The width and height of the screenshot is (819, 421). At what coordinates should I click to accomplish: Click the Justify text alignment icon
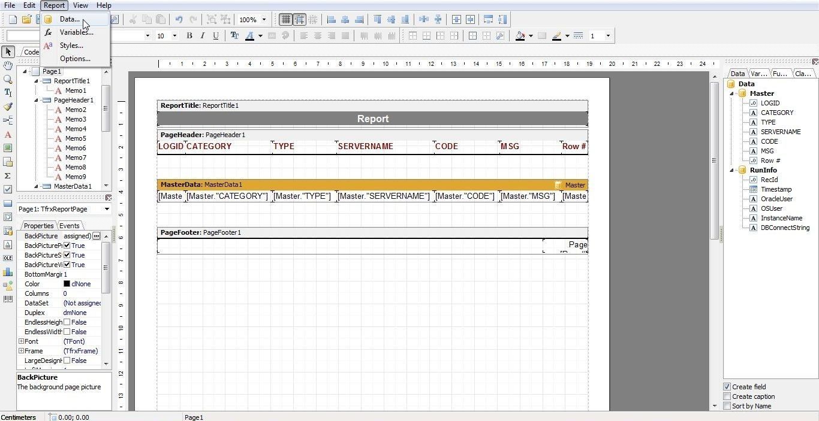(x=345, y=36)
